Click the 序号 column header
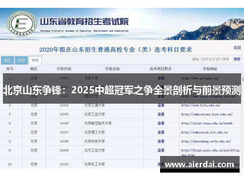Screen dimensions: 244x177 [x=10, y=69]
